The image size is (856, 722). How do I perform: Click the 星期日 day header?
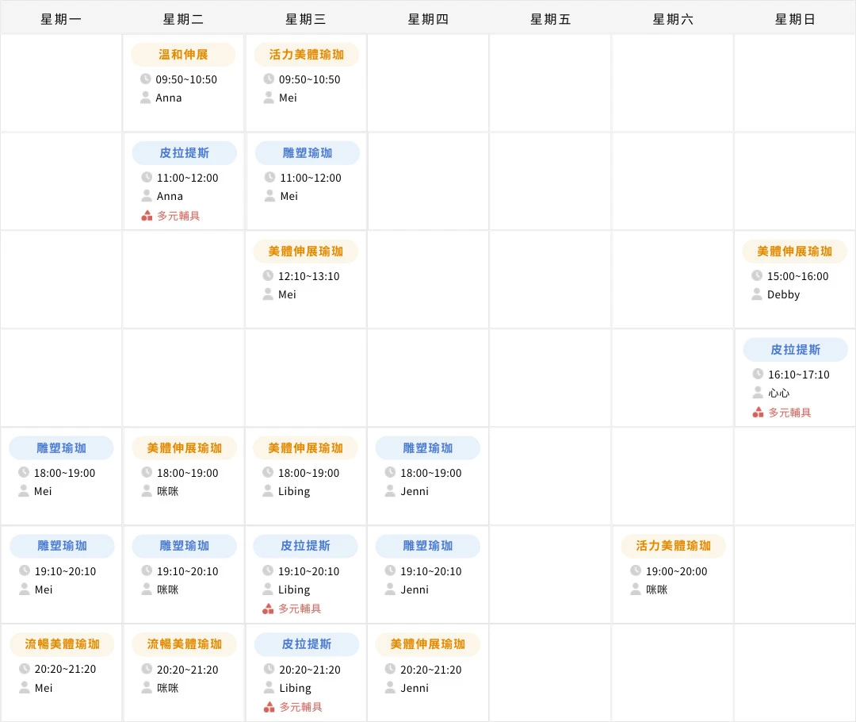pos(795,18)
